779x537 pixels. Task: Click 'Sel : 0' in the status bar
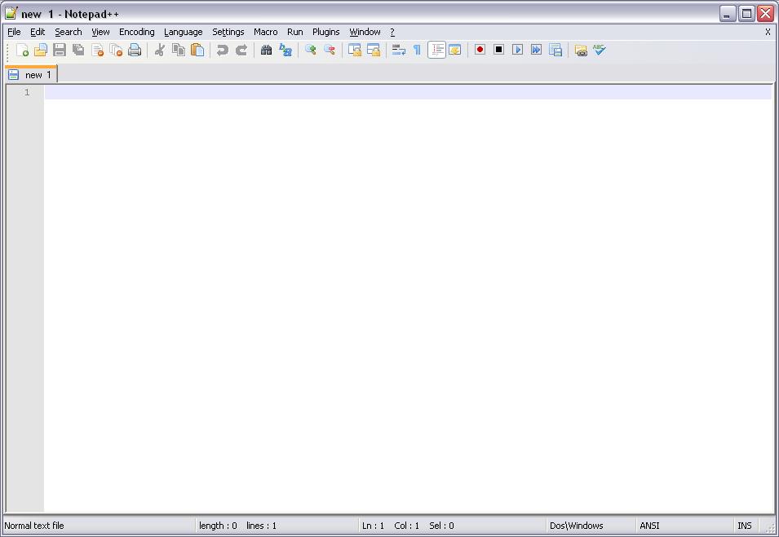coord(441,526)
